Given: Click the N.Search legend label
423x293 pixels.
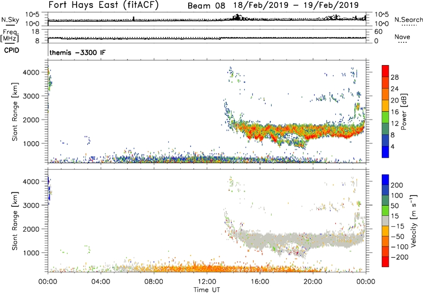Looking at the screenshot, I should click(x=408, y=20).
